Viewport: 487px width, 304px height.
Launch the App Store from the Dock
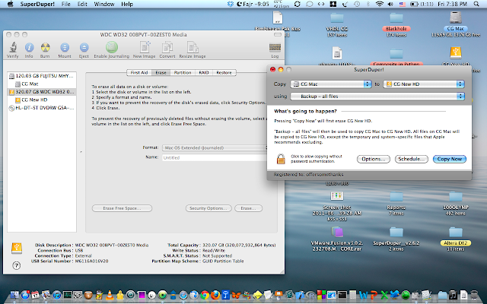click(25, 295)
